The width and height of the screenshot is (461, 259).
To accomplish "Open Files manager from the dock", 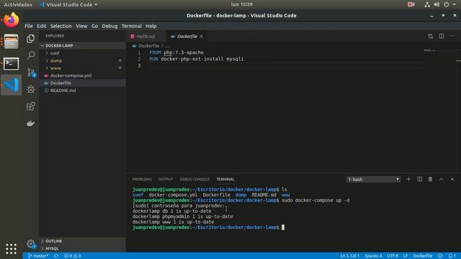I will [x=12, y=42].
